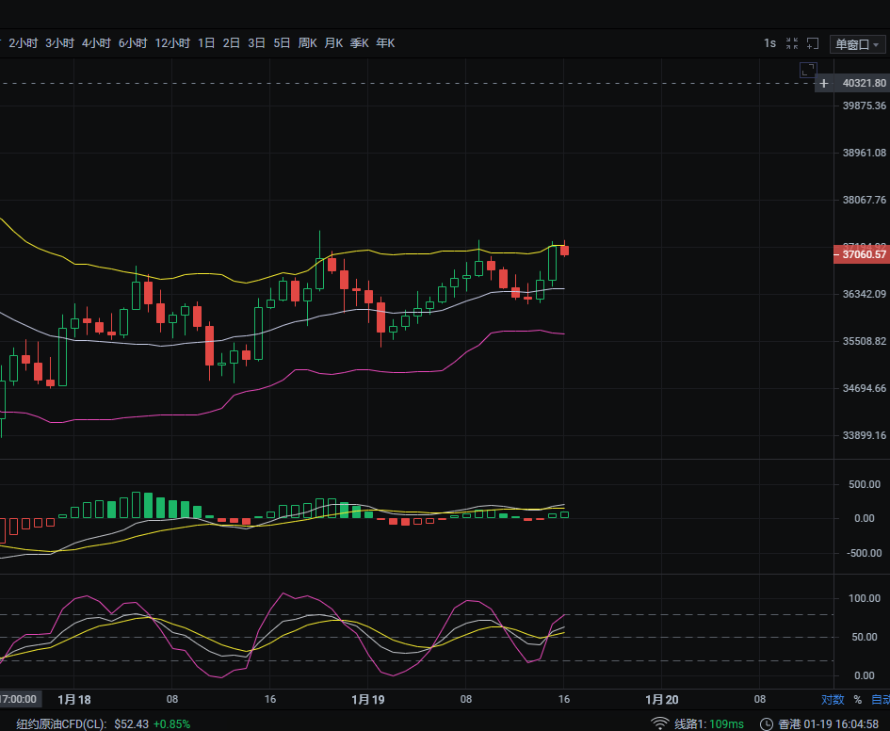Click the 线路1 connection line status

coord(708,723)
